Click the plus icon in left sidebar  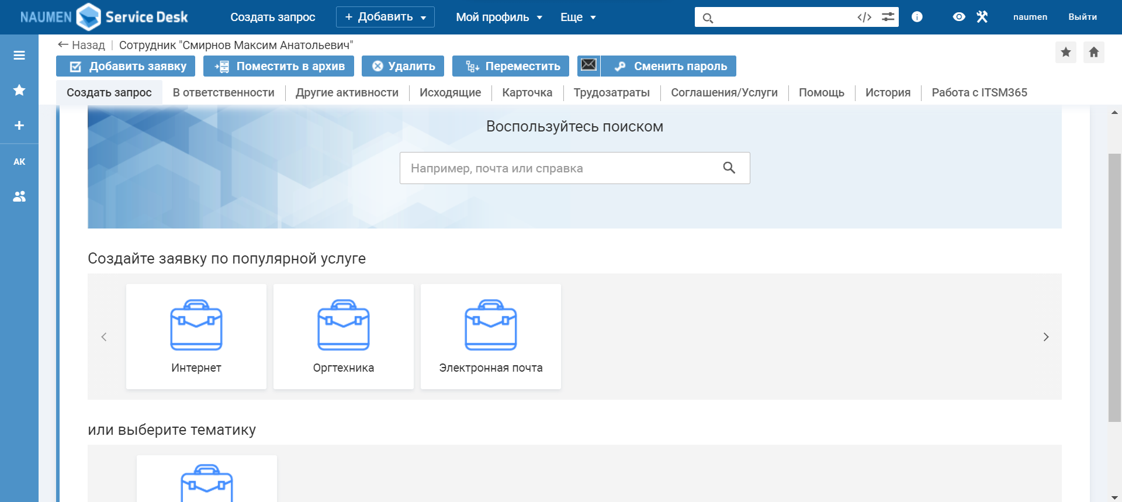click(19, 126)
